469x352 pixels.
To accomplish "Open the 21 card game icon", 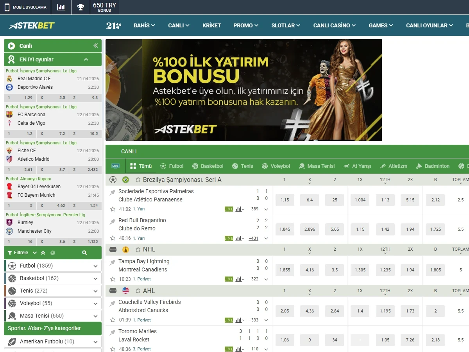I will pos(113,25).
